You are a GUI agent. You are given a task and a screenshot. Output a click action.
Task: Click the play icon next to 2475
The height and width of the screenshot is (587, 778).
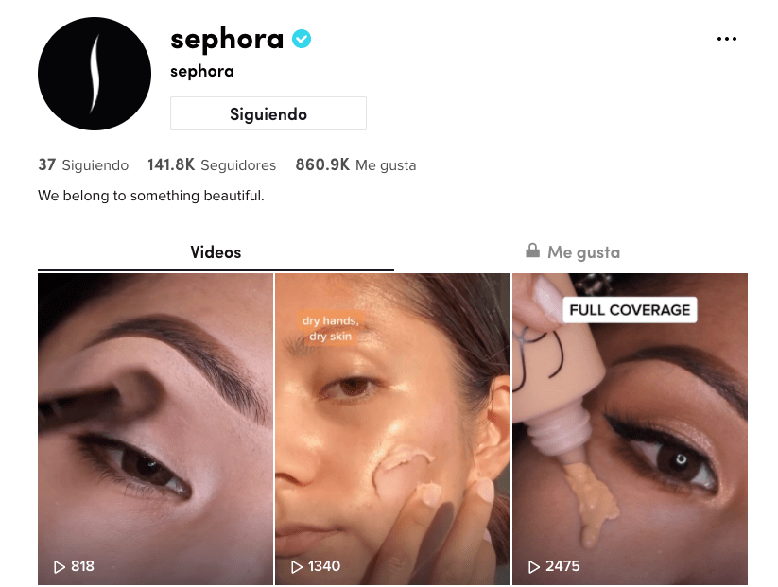pos(534,566)
